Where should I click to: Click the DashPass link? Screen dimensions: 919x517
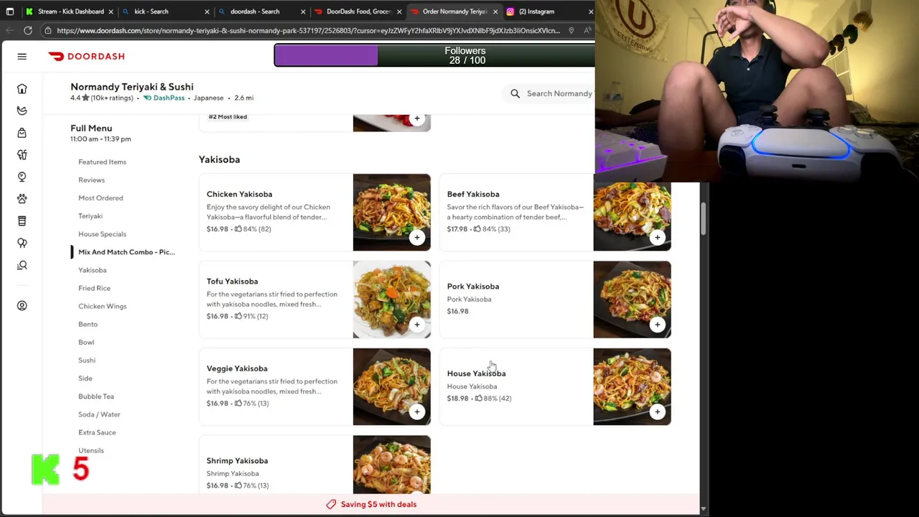click(164, 98)
